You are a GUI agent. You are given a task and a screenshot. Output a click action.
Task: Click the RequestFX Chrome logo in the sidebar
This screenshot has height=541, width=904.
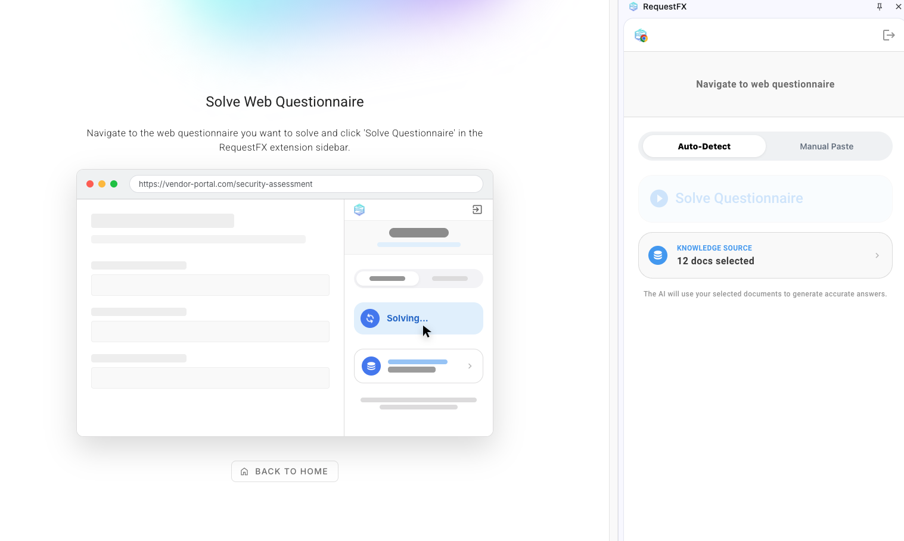coord(641,36)
